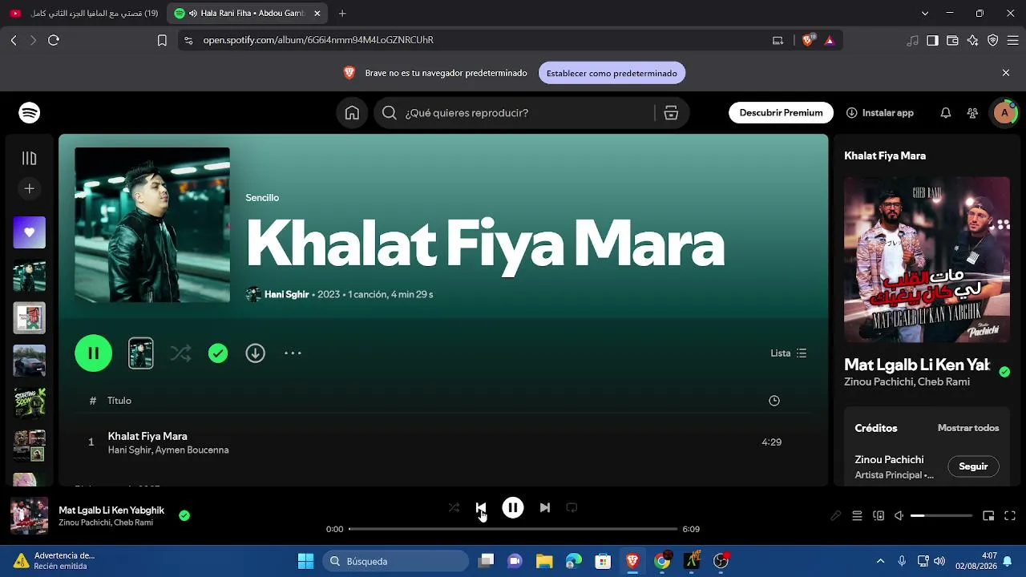Seek within the song progress bar
Screen dimensions: 1026x577
pyautogui.click(x=513, y=529)
